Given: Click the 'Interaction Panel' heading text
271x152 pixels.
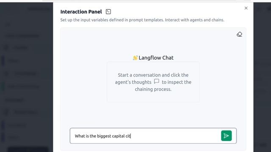Looking at the screenshot, I should click(x=81, y=12).
